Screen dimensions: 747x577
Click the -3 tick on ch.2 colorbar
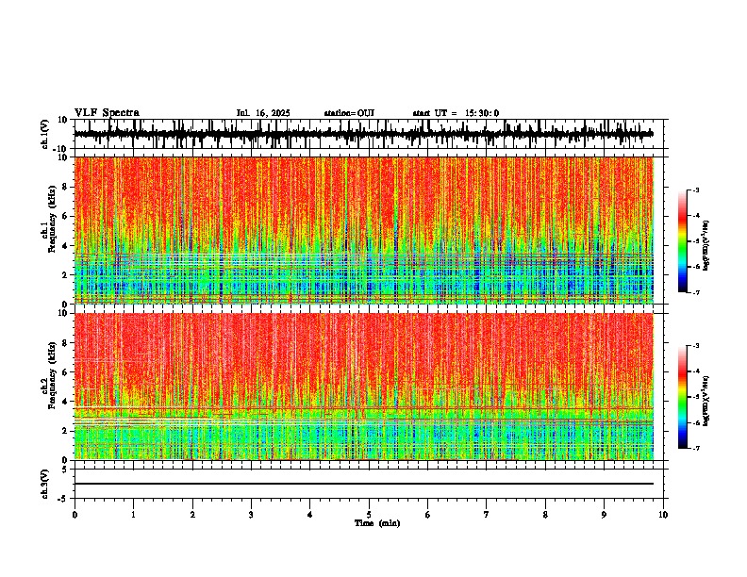click(x=696, y=346)
